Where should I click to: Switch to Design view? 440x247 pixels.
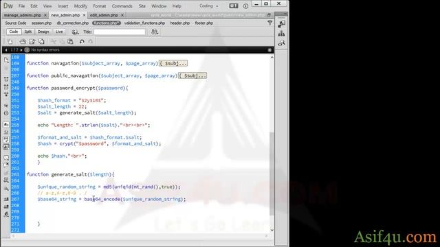[43, 32]
